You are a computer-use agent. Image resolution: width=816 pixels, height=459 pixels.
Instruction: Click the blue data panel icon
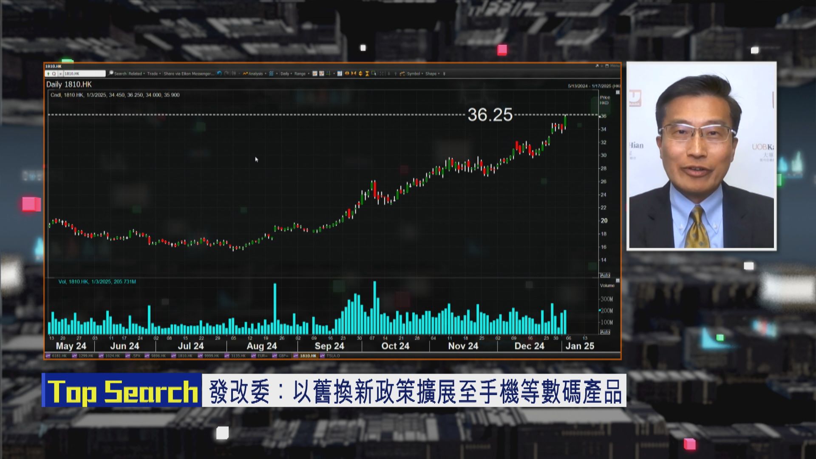click(340, 74)
